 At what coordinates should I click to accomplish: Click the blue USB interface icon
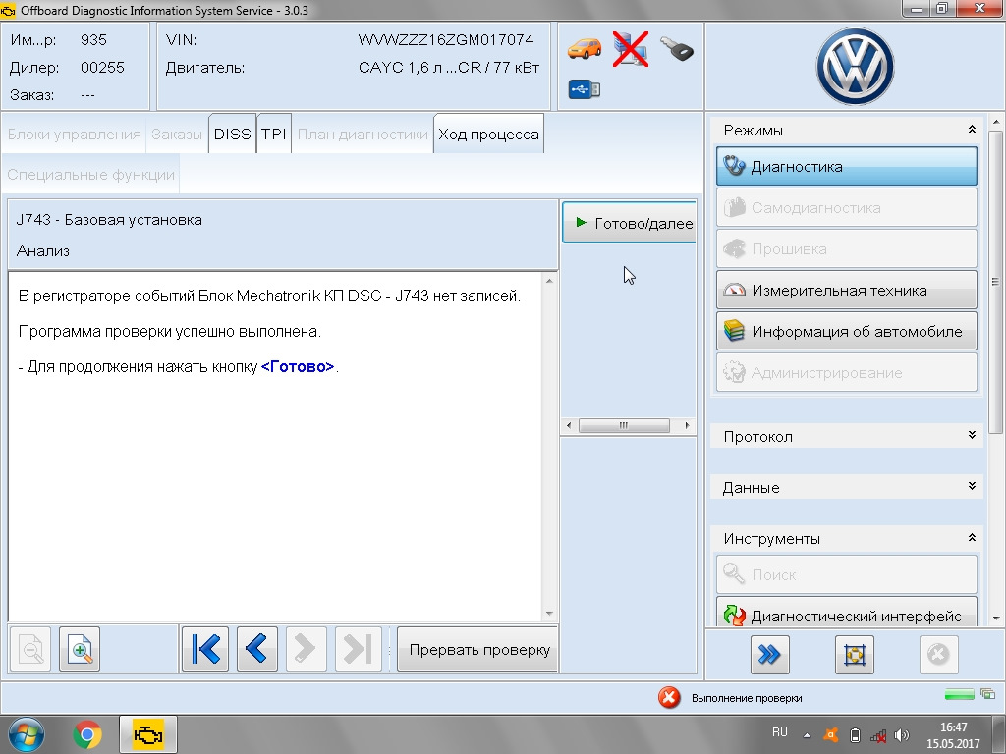584,89
